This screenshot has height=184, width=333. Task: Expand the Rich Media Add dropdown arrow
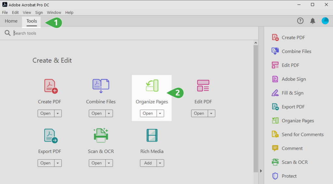coord(160,163)
